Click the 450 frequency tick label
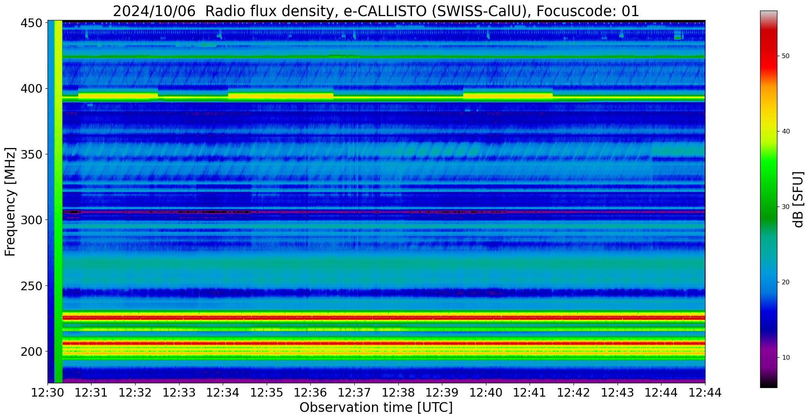 click(31, 23)
